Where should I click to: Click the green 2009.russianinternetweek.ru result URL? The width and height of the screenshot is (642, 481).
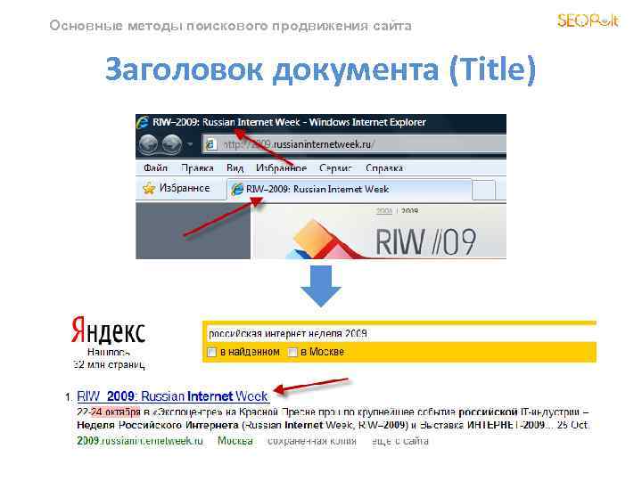(140, 441)
